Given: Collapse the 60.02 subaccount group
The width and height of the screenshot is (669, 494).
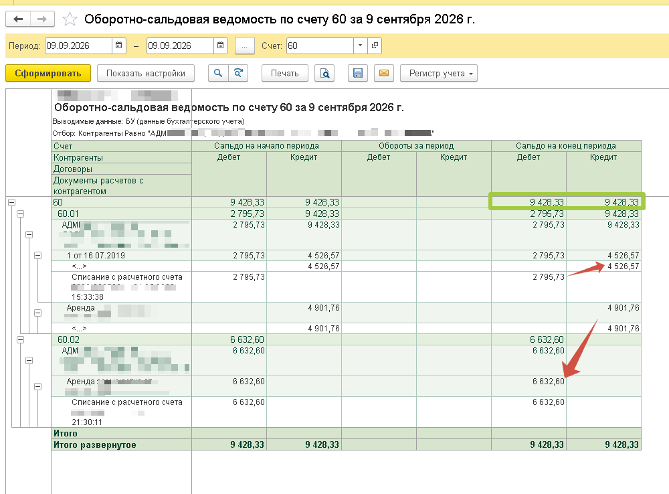Looking at the screenshot, I should click(x=20, y=340).
